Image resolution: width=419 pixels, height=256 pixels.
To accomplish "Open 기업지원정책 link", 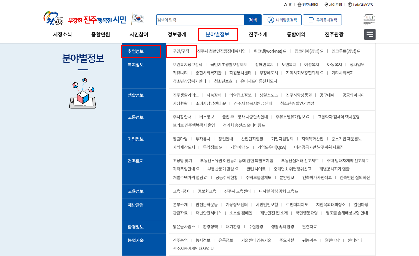I will pyautogui.click(x=282, y=139).
